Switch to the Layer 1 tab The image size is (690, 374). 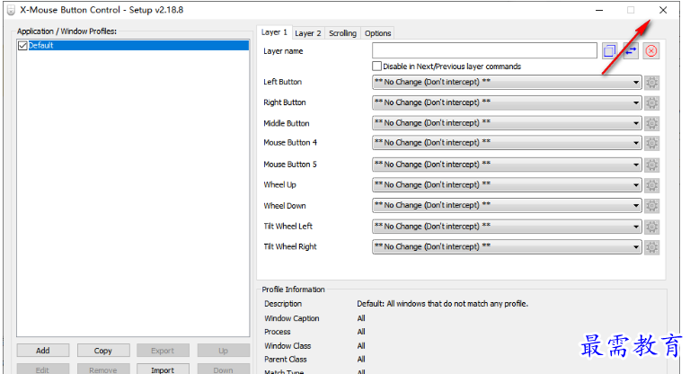pyautogui.click(x=274, y=32)
